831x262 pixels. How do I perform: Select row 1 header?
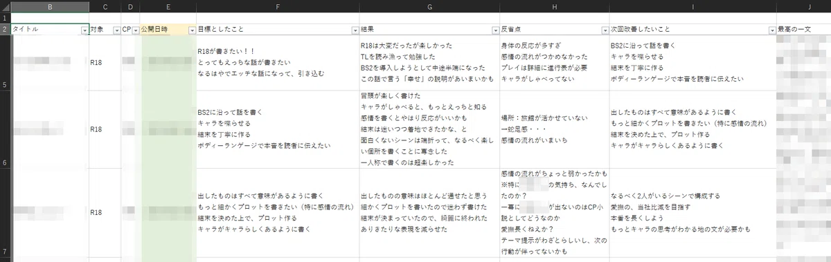pos(5,18)
